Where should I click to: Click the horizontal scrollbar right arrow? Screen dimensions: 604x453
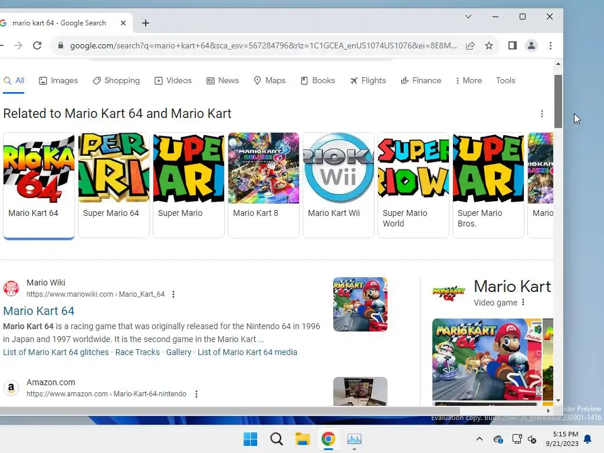point(549,411)
